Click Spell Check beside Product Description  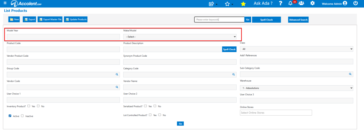pos(229,49)
